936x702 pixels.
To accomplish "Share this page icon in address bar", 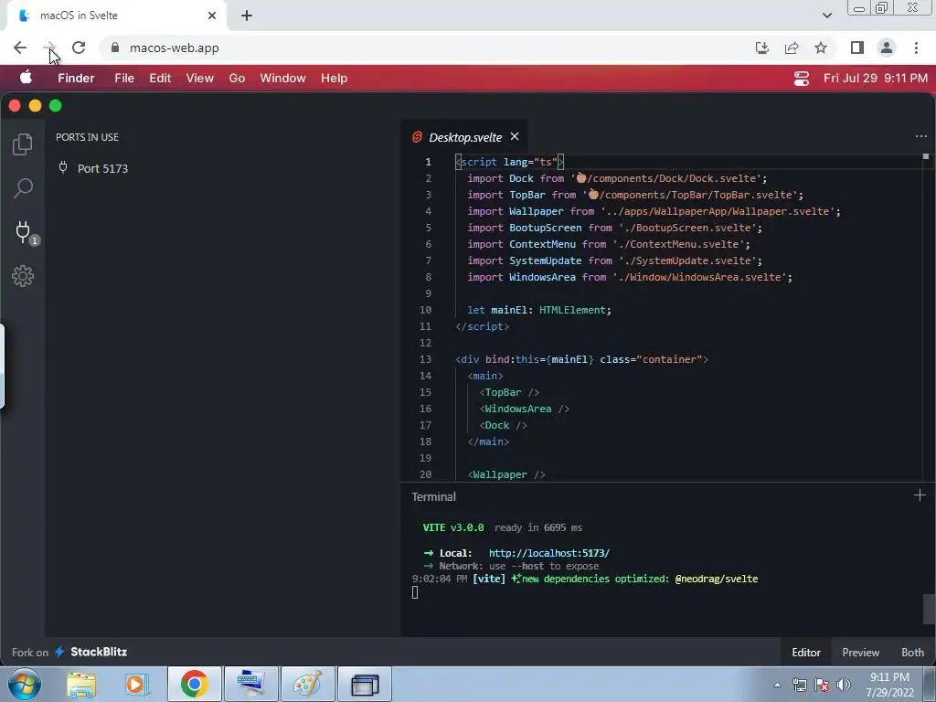I will tap(792, 48).
